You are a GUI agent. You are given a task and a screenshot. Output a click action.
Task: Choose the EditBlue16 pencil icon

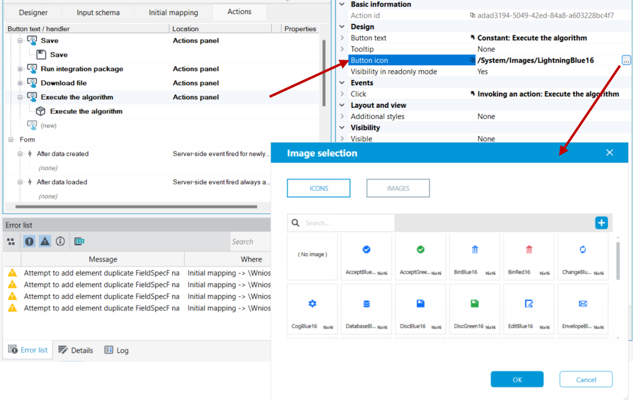coord(528,309)
